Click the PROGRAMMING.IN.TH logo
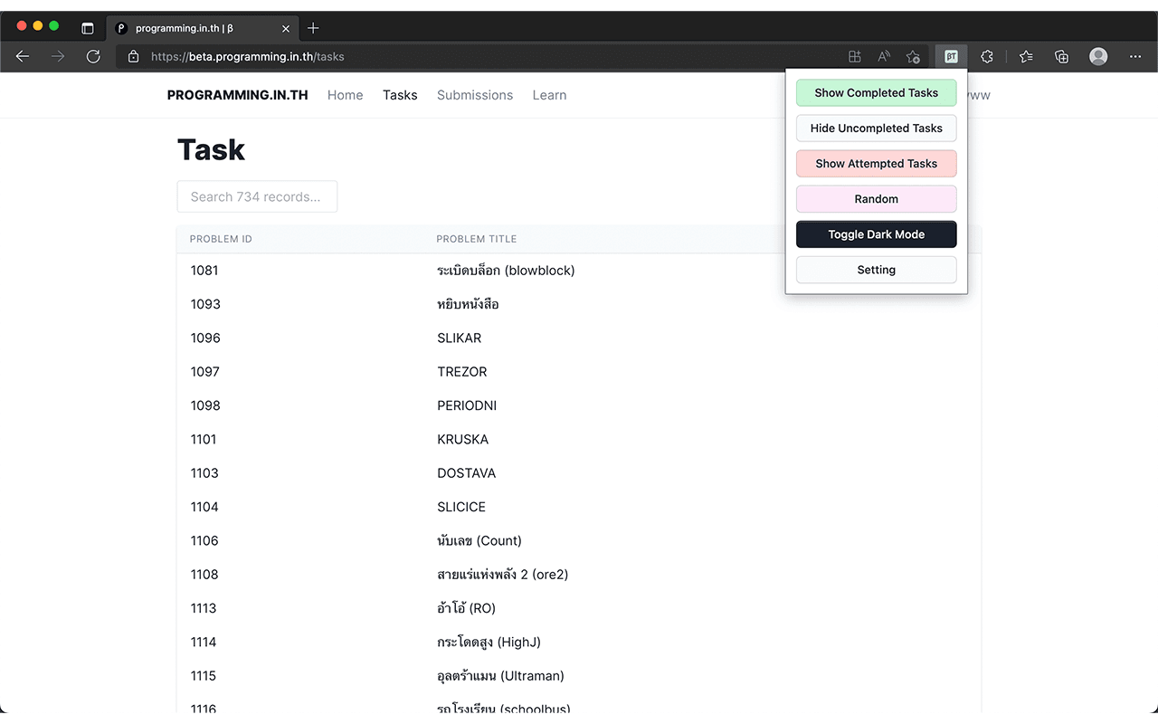Screen dimensions: 1158x724 238,95
